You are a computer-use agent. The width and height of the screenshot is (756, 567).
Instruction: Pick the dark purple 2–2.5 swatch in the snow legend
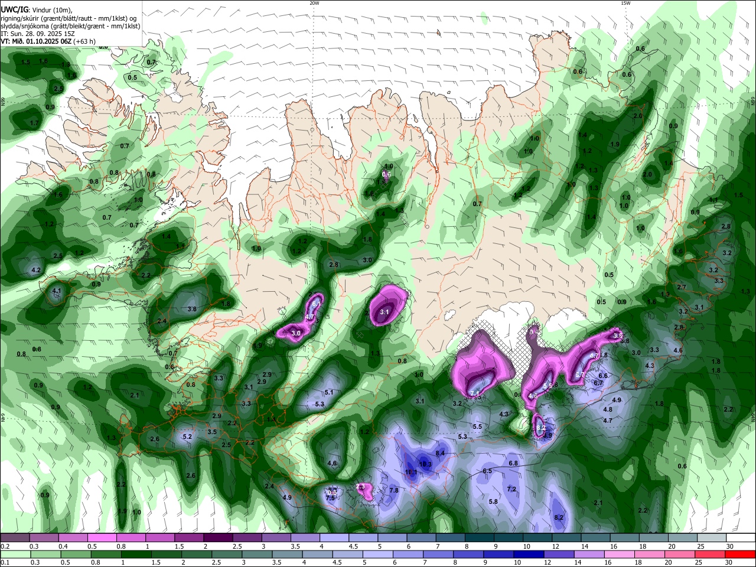[218, 537]
